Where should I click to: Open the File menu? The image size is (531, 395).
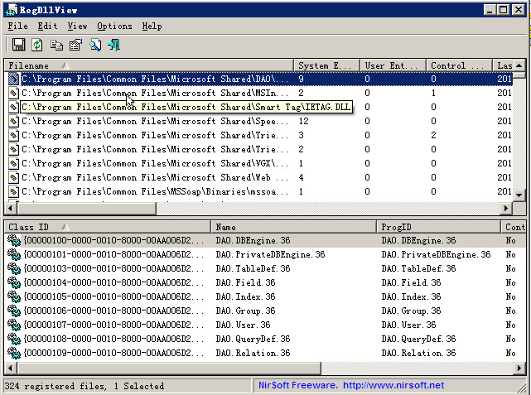click(x=18, y=26)
